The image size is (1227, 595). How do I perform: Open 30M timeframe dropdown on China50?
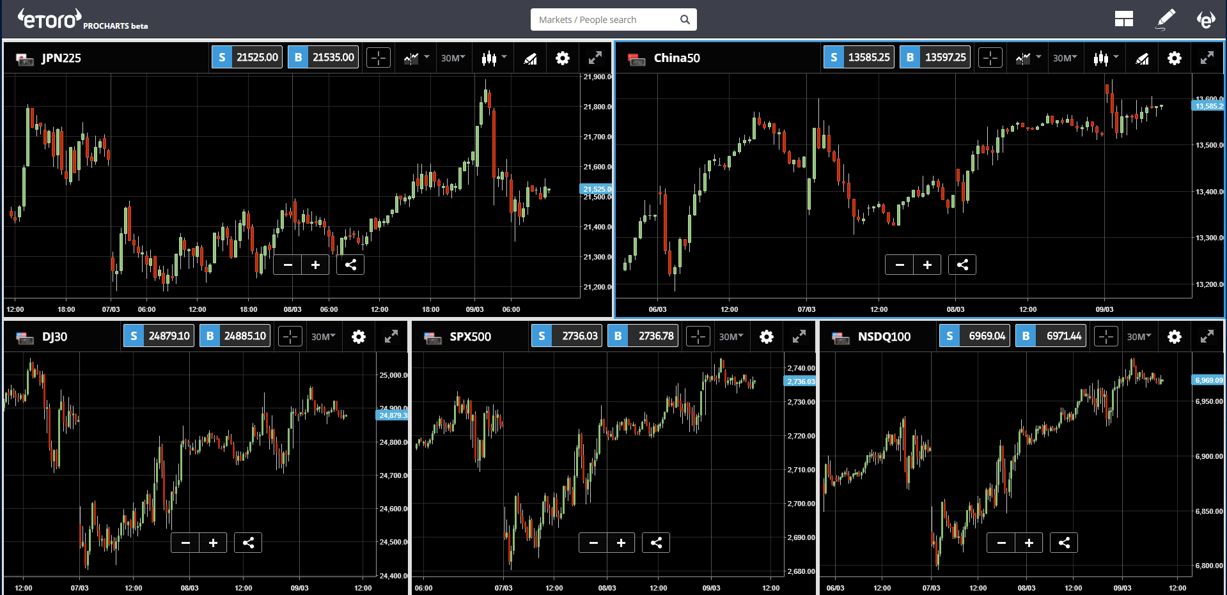tap(1065, 58)
